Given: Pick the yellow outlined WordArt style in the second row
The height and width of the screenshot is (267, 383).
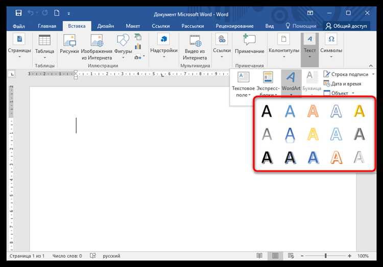Looking at the screenshot, I should (313, 134).
